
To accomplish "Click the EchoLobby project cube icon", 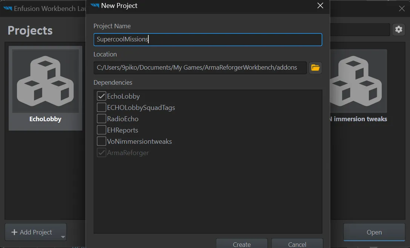I will [x=45, y=81].
